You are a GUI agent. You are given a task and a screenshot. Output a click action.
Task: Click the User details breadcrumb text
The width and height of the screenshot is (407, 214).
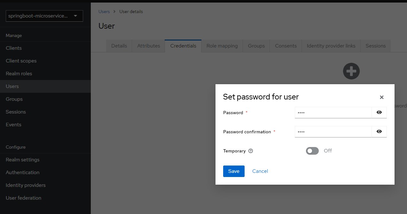pyautogui.click(x=131, y=11)
